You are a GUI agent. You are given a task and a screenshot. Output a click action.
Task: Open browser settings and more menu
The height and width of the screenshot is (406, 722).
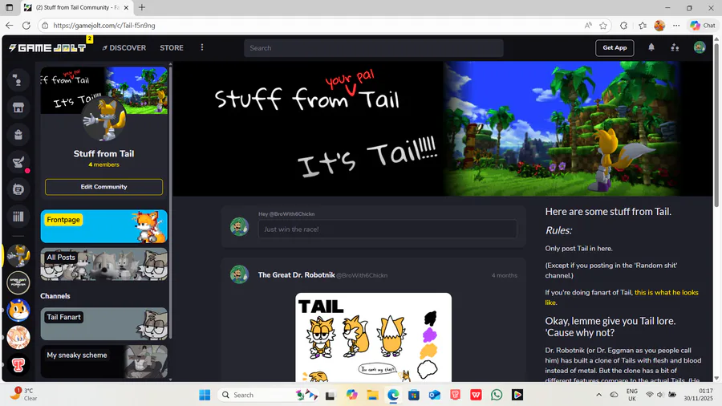pos(676,26)
